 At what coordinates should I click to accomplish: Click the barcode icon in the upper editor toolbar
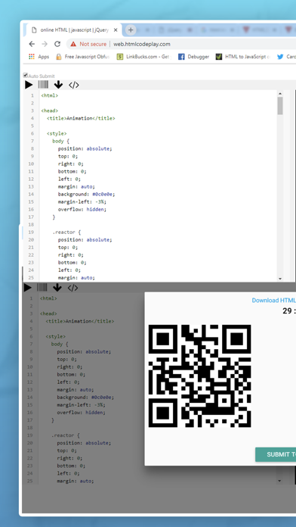pyautogui.click(x=43, y=85)
